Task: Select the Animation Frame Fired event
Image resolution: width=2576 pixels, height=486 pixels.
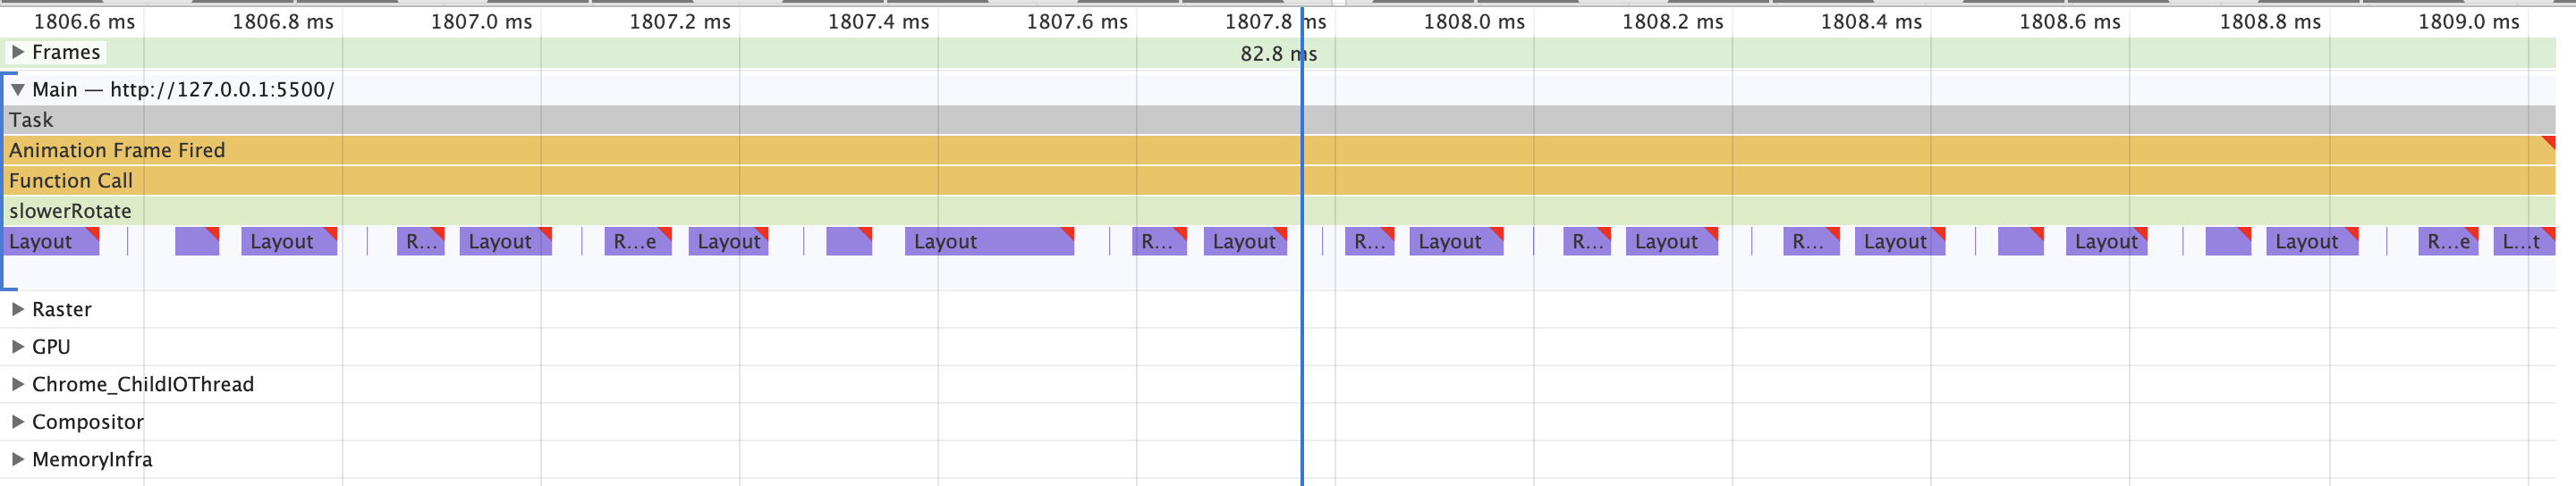Action: pos(1279,150)
